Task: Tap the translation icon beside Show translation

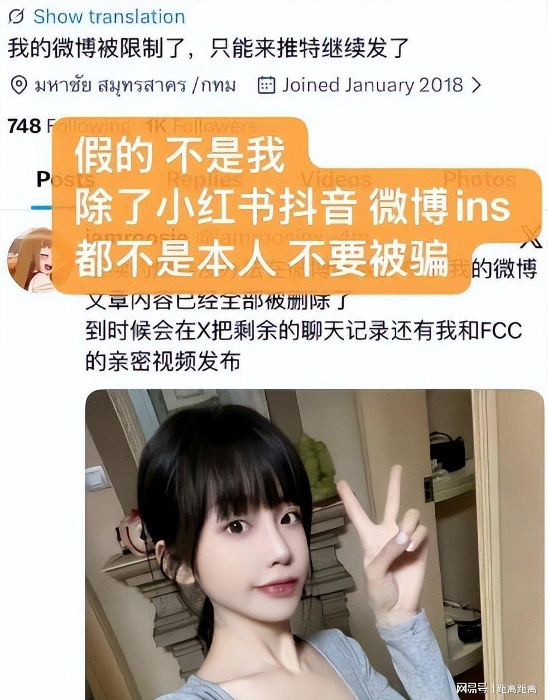Action: [x=16, y=17]
